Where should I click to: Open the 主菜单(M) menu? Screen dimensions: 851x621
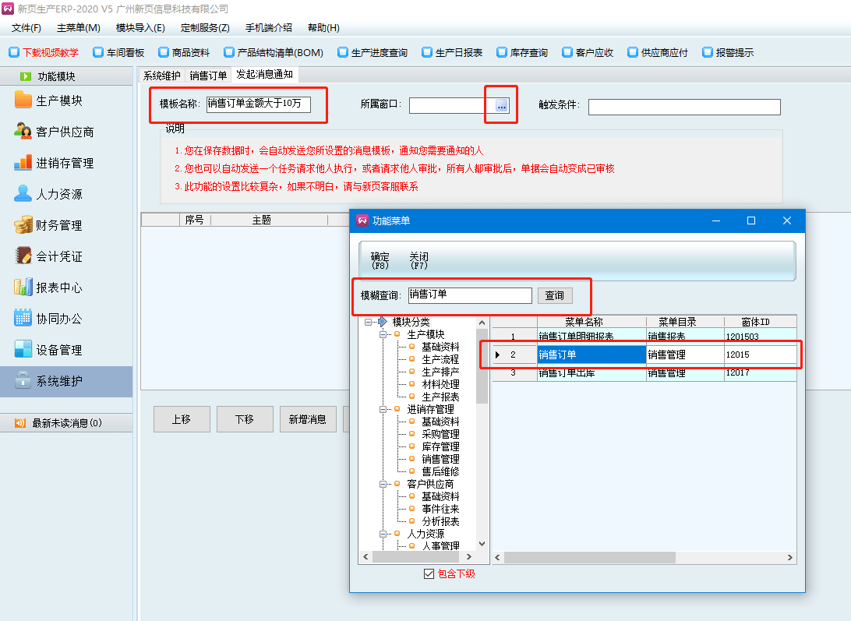78,28
